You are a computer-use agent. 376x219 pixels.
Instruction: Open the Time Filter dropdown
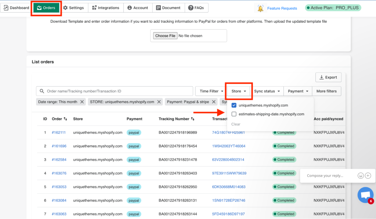210,91
